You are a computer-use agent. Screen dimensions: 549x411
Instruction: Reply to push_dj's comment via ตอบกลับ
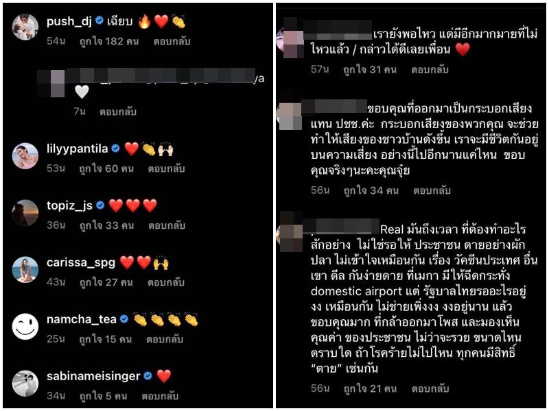click(x=172, y=41)
